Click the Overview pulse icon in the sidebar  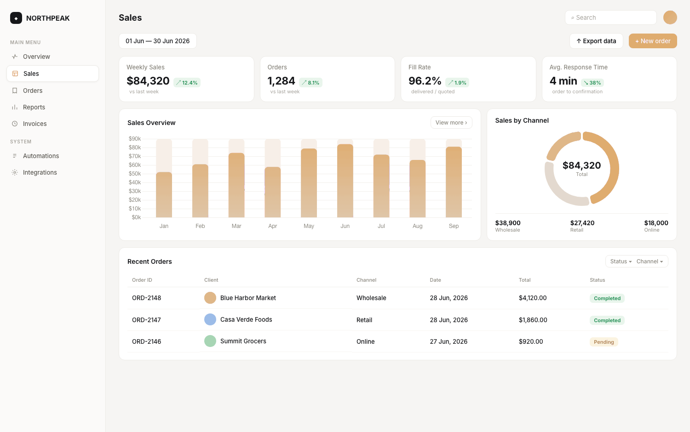(x=15, y=57)
